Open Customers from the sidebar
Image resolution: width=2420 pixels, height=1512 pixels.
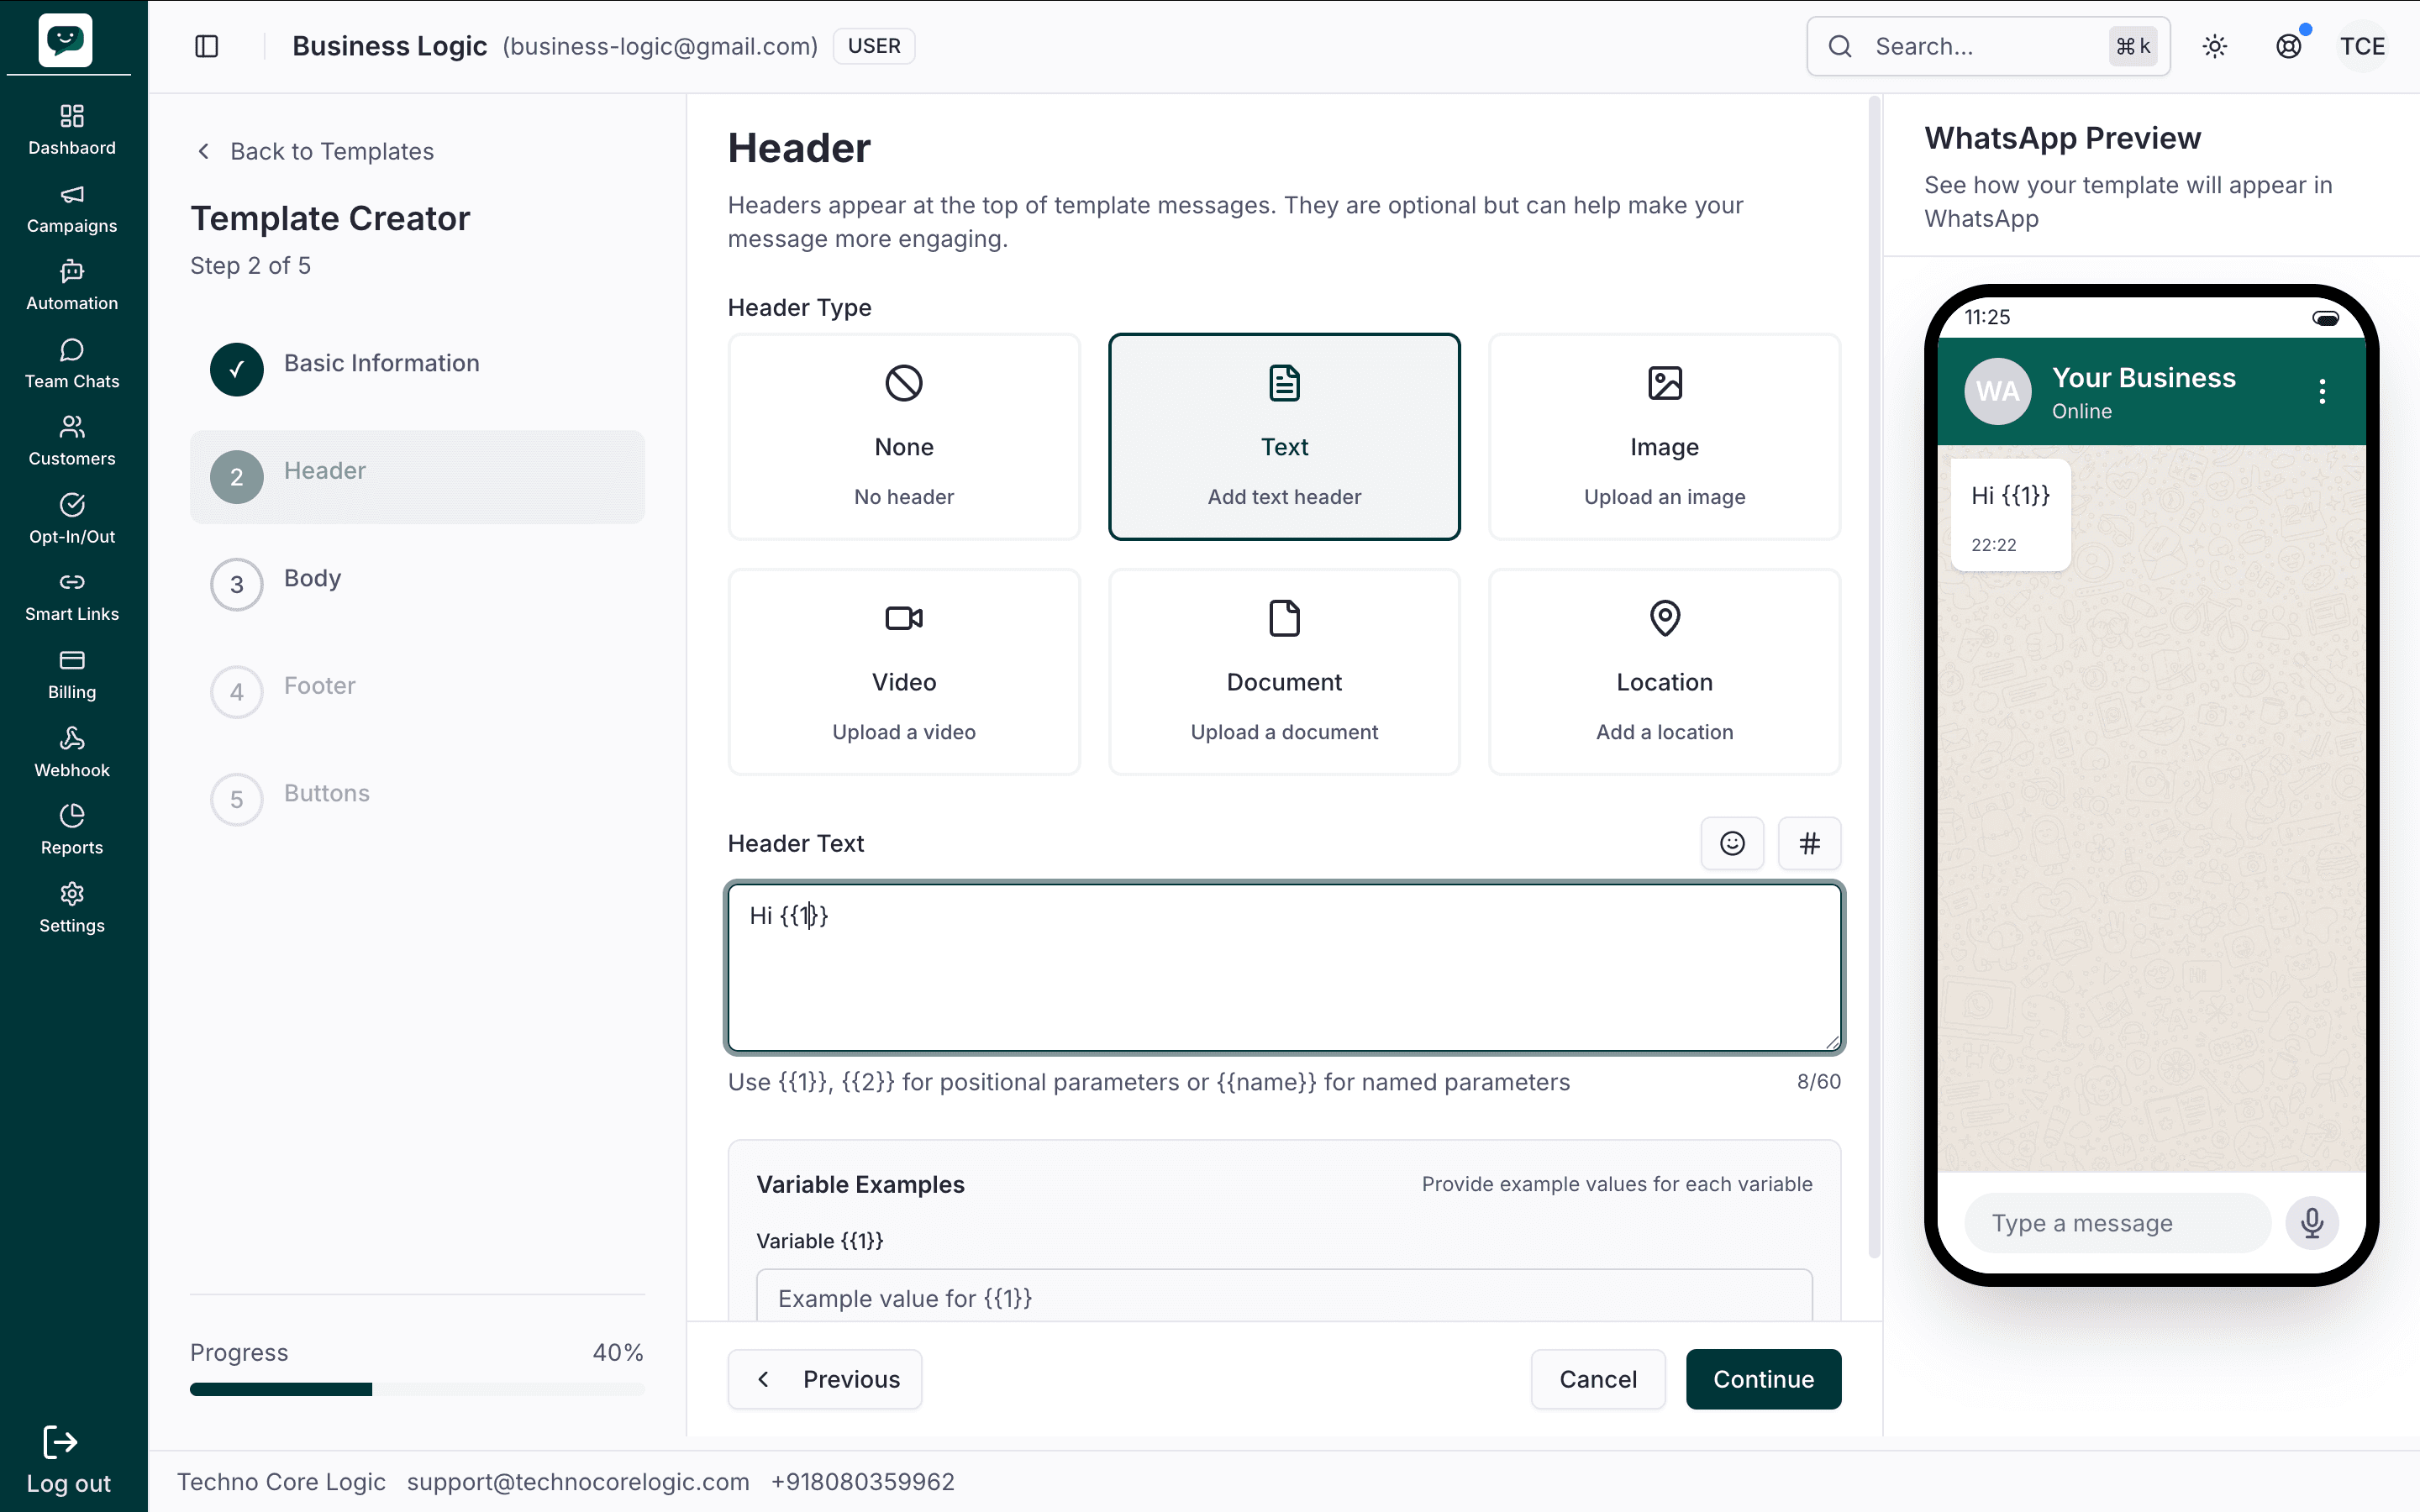pos(72,441)
